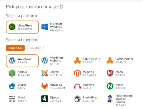
Task: Click Plesk version 18.0.40.1 text
Action: (x=121, y=105)
